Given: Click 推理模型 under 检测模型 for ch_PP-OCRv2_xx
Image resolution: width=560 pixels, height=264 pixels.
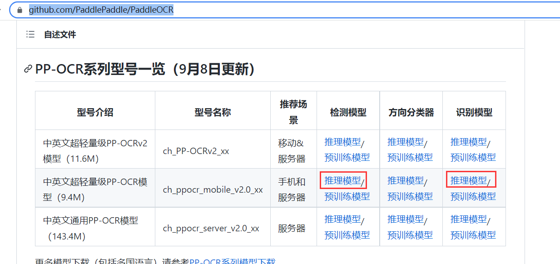Looking at the screenshot, I should pyautogui.click(x=342, y=141).
